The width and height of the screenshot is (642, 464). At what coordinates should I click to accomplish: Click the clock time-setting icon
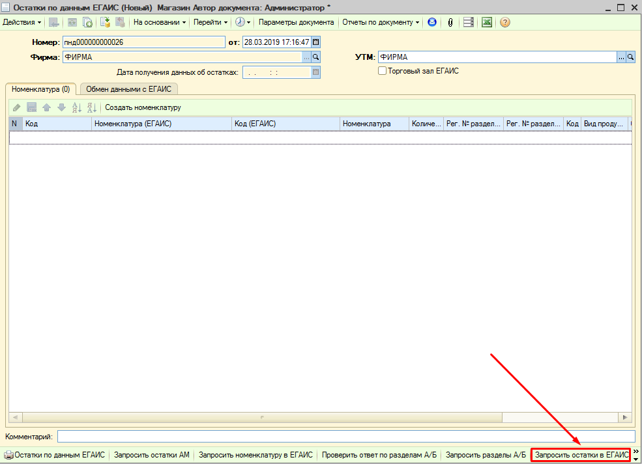240,23
